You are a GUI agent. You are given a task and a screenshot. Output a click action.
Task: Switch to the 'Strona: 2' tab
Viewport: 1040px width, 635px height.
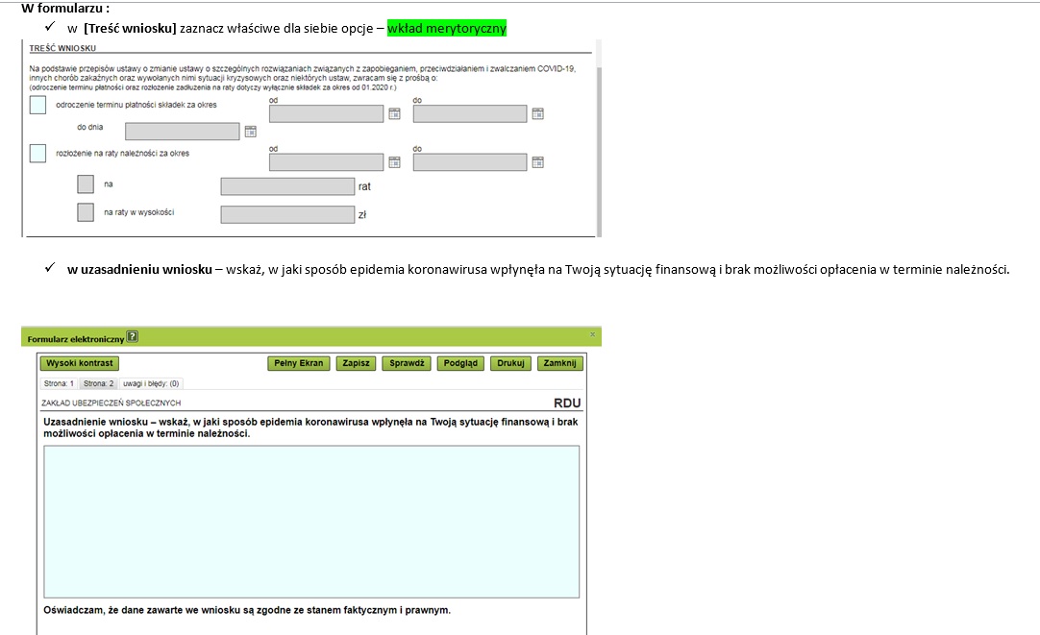tap(99, 383)
